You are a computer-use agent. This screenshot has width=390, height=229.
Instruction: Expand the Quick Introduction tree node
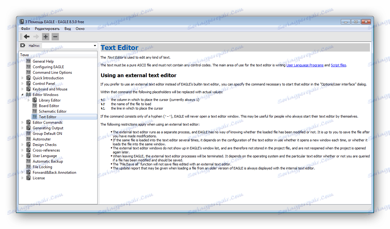click(22, 78)
